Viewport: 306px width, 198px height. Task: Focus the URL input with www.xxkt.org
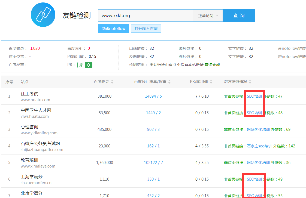[146, 16]
